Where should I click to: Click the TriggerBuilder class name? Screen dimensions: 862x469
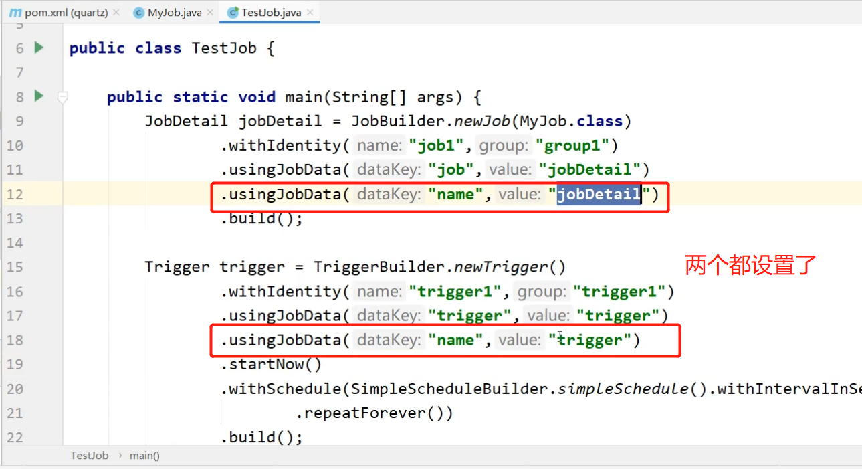pyautogui.click(x=380, y=267)
